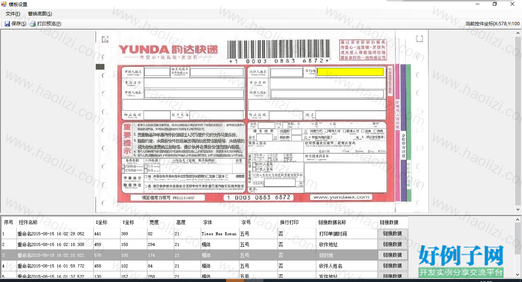Click the 模板设置 app icon in title bar
The height and width of the screenshot is (282, 522).
click(x=4, y=4)
